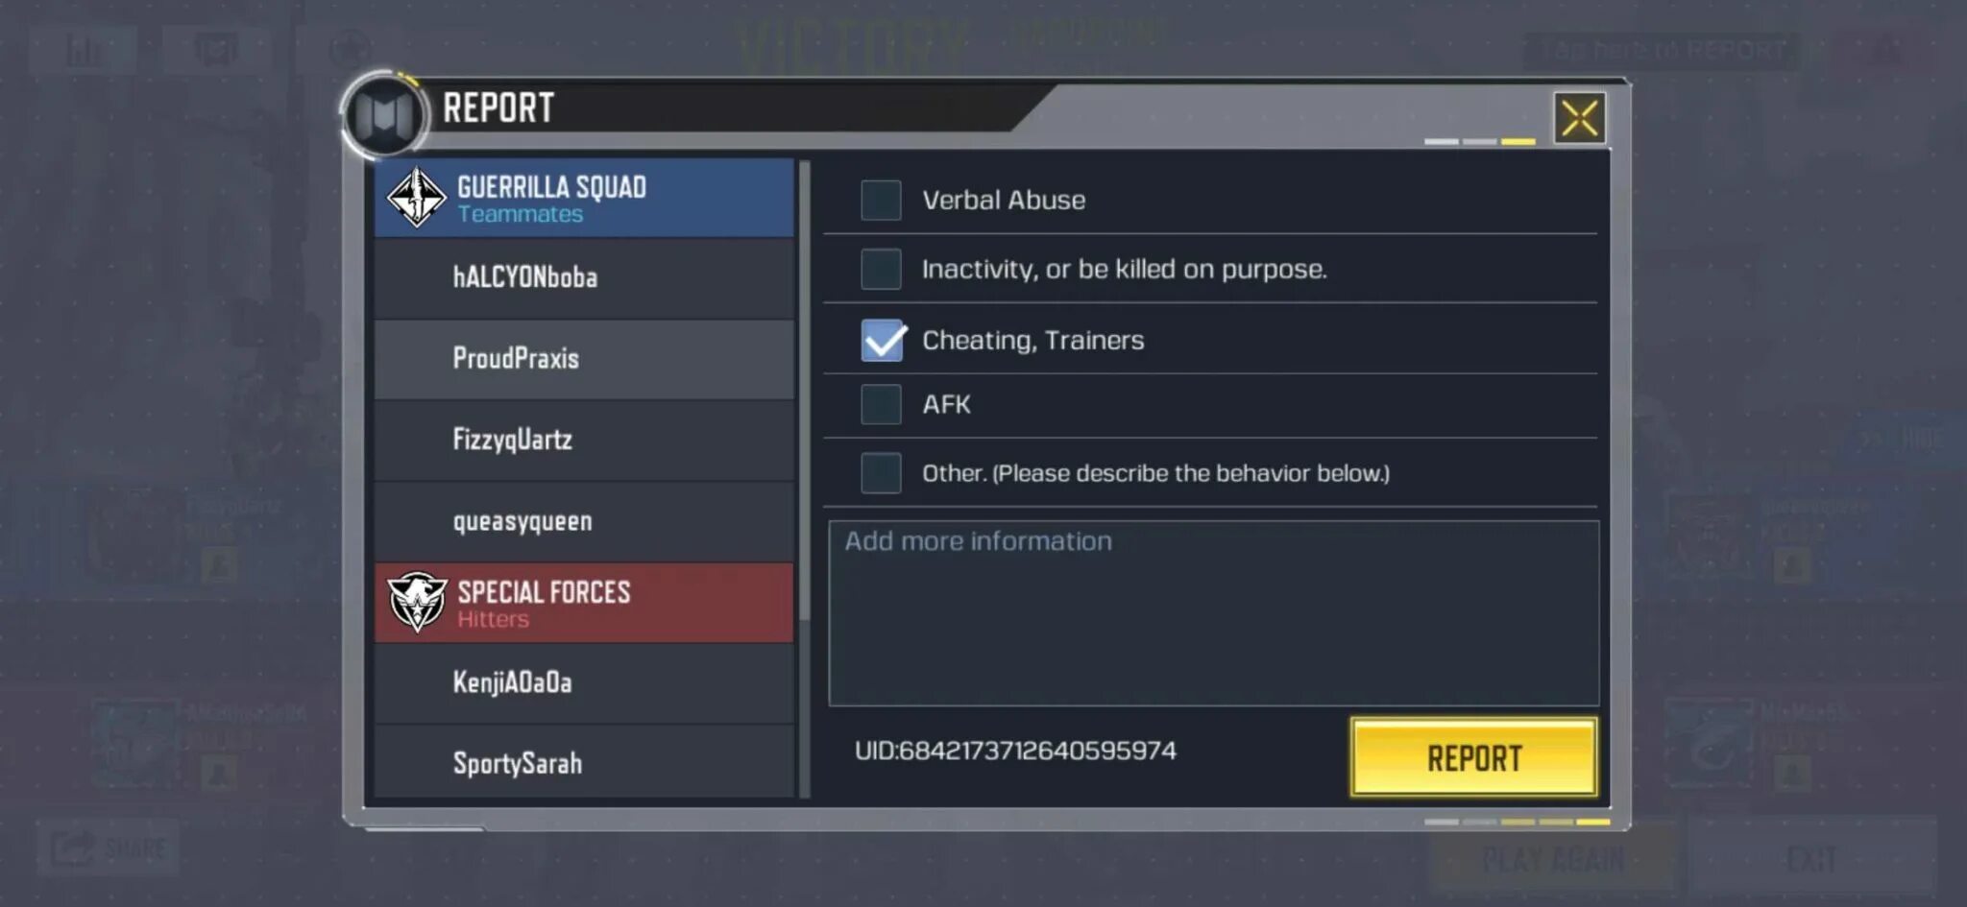Select the Other behavior checkbox

881,472
